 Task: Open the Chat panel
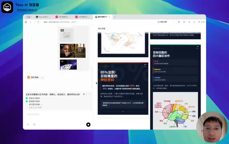coord(201,22)
